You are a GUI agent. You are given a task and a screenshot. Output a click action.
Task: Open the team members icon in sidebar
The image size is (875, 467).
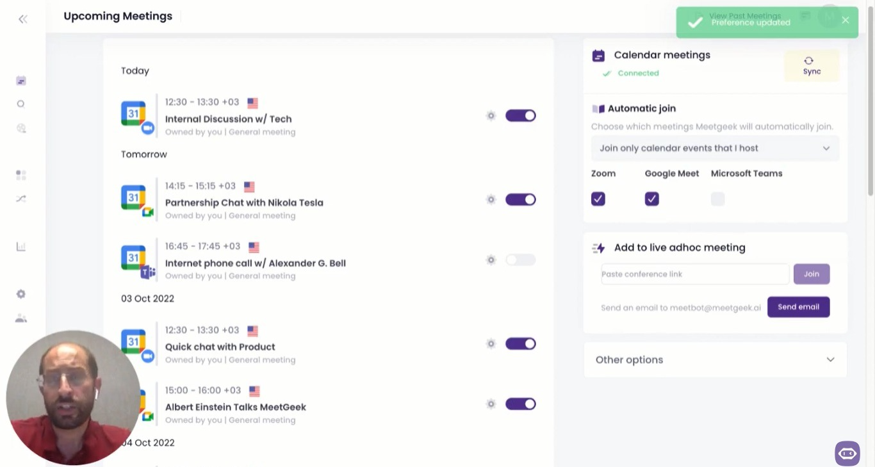21,318
